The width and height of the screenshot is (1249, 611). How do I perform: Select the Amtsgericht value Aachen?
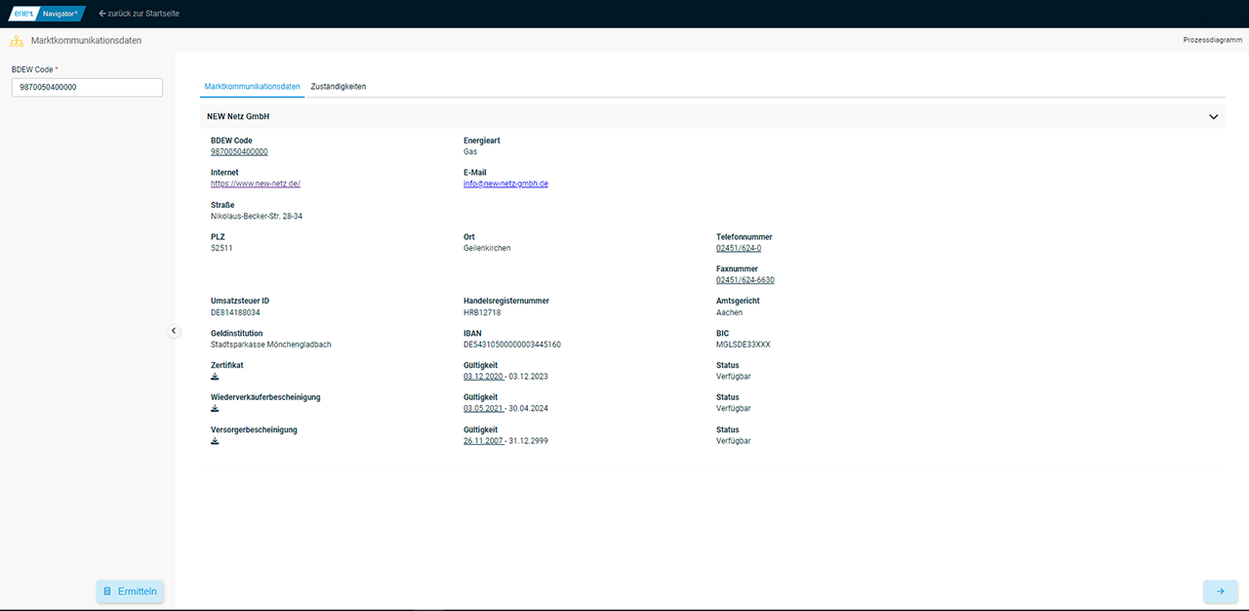point(729,312)
